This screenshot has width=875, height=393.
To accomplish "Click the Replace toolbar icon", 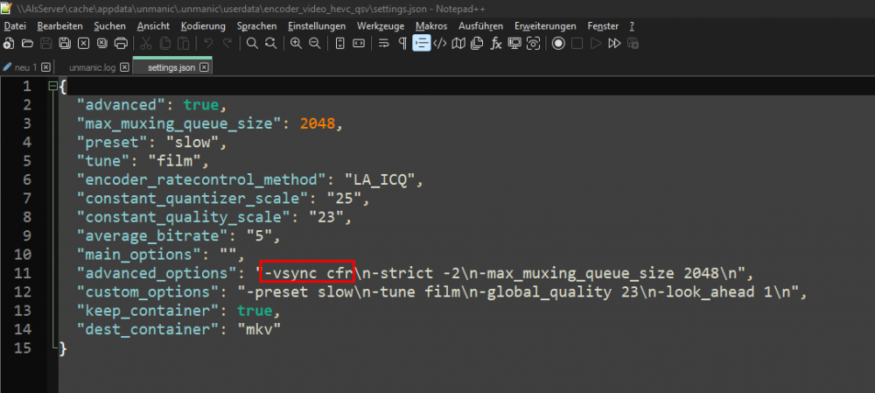I will click(270, 43).
